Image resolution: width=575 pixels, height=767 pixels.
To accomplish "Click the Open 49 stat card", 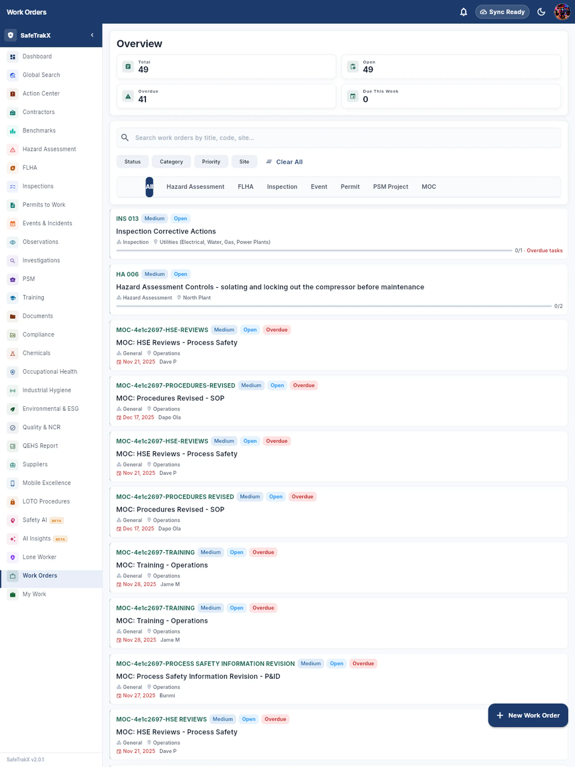I will [x=451, y=67].
